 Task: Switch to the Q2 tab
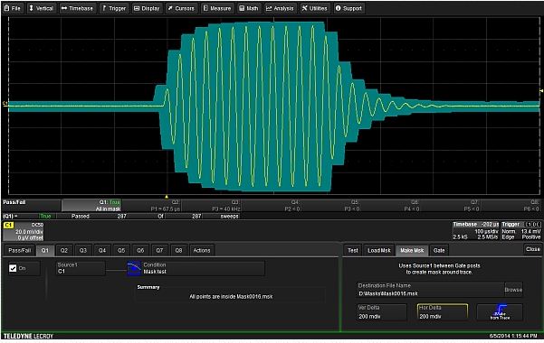pos(64,250)
